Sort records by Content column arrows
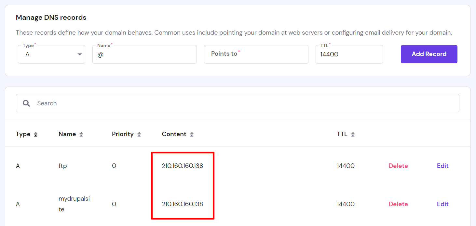Screen dimensions: 476x226 click(192, 134)
